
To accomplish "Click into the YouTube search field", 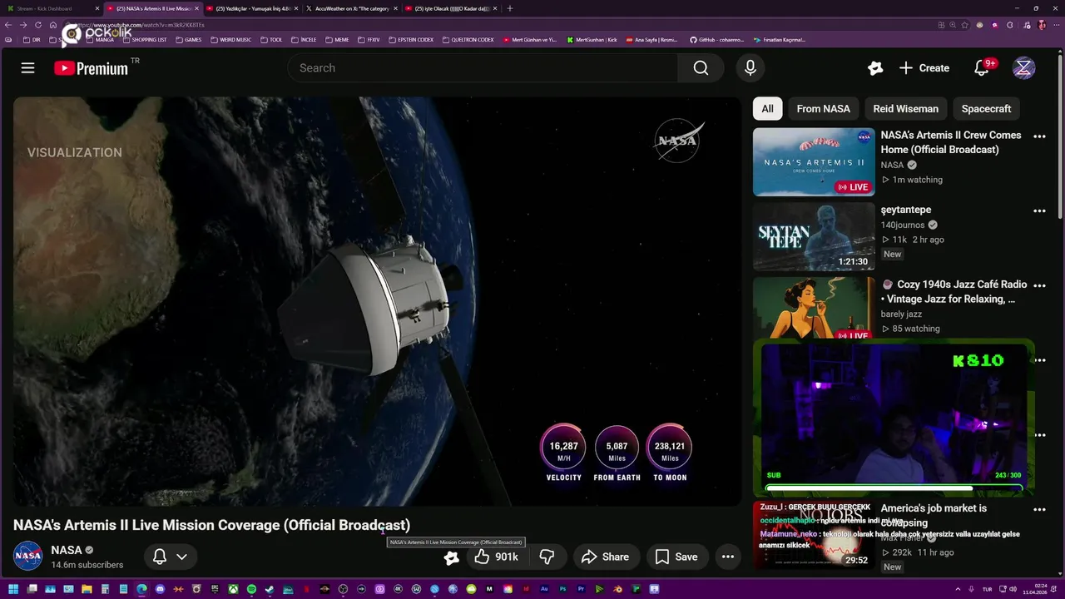I will (x=483, y=68).
